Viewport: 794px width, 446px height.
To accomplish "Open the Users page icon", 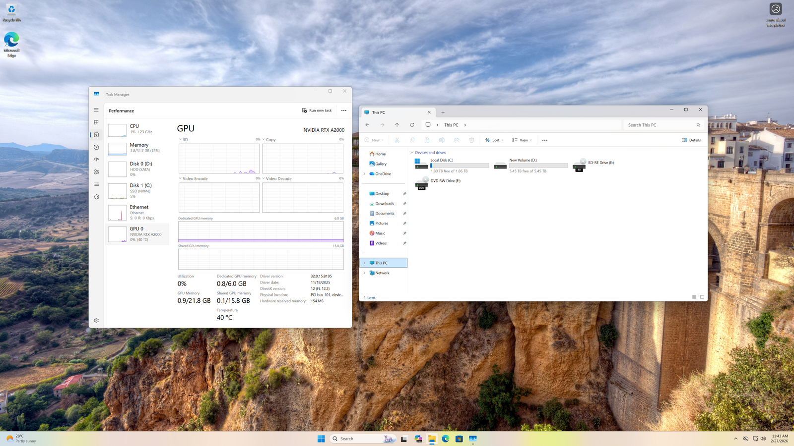I will click(x=96, y=172).
